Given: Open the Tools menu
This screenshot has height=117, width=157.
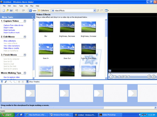Looking at the screenshot, I should pyautogui.click(x=21, y=6).
